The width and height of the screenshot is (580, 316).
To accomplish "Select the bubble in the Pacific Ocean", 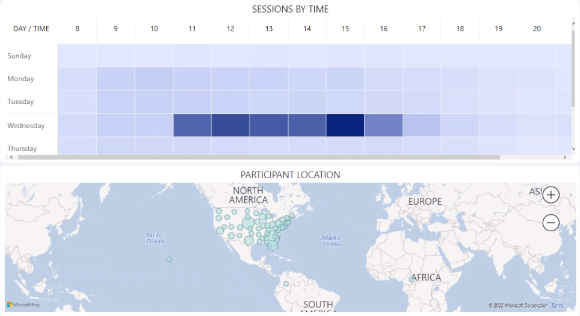I will click(169, 259).
